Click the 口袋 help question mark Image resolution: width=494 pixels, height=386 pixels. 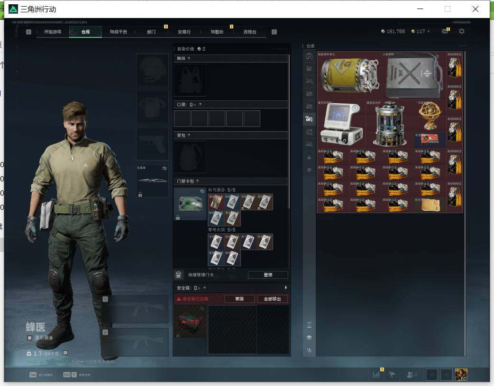(x=200, y=105)
